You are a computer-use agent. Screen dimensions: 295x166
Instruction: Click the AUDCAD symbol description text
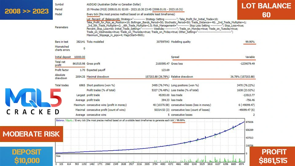pyautogui.click(x=114, y=4)
